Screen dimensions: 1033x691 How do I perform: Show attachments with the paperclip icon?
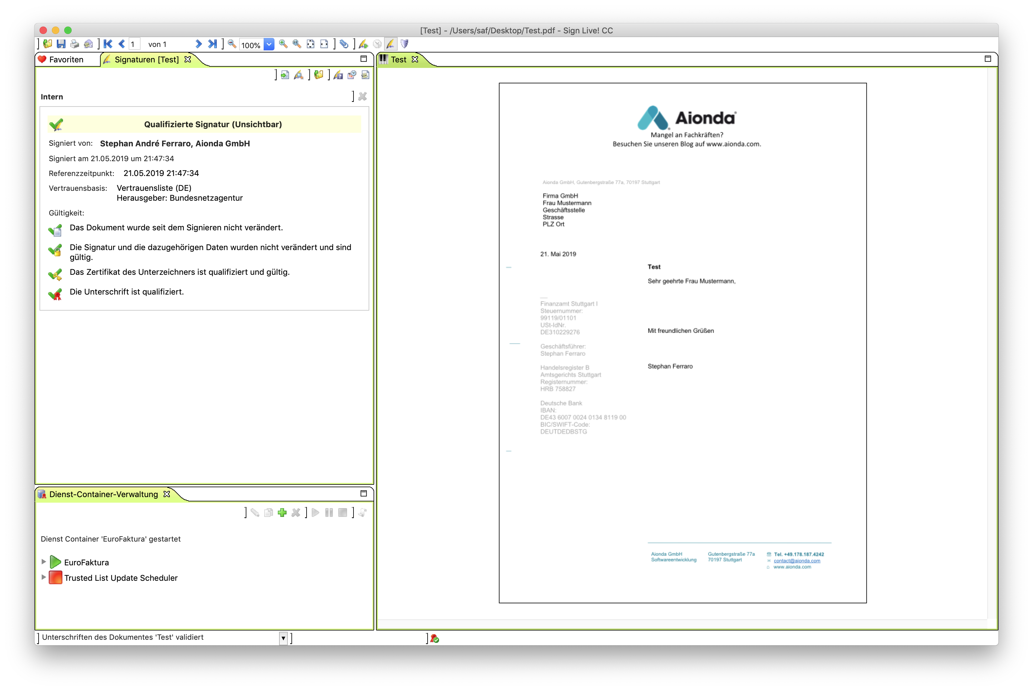coord(344,44)
